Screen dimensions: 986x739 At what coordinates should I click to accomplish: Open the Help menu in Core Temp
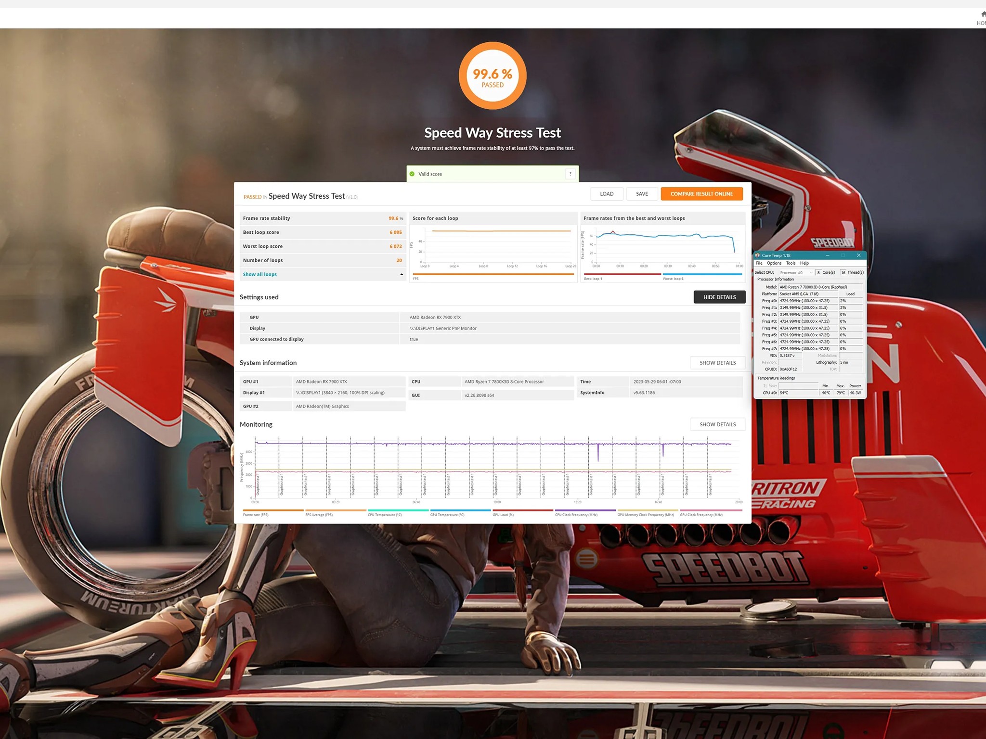[x=804, y=263]
